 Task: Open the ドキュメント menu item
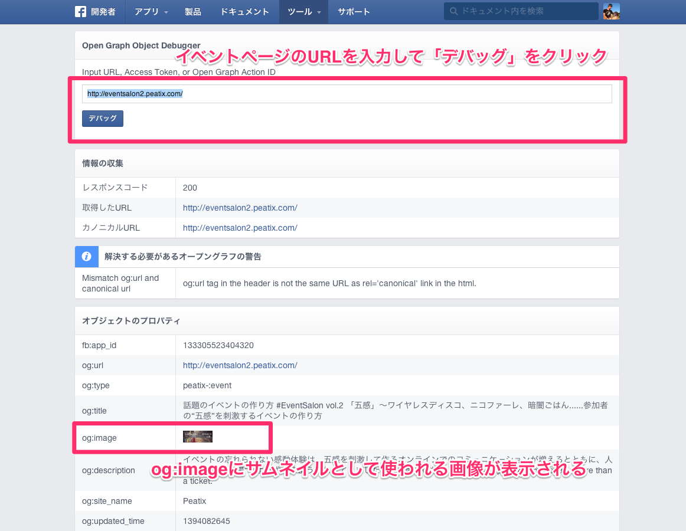pyautogui.click(x=244, y=12)
